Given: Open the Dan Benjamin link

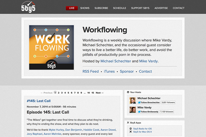Looking at the screenshot, I should 74,130.
